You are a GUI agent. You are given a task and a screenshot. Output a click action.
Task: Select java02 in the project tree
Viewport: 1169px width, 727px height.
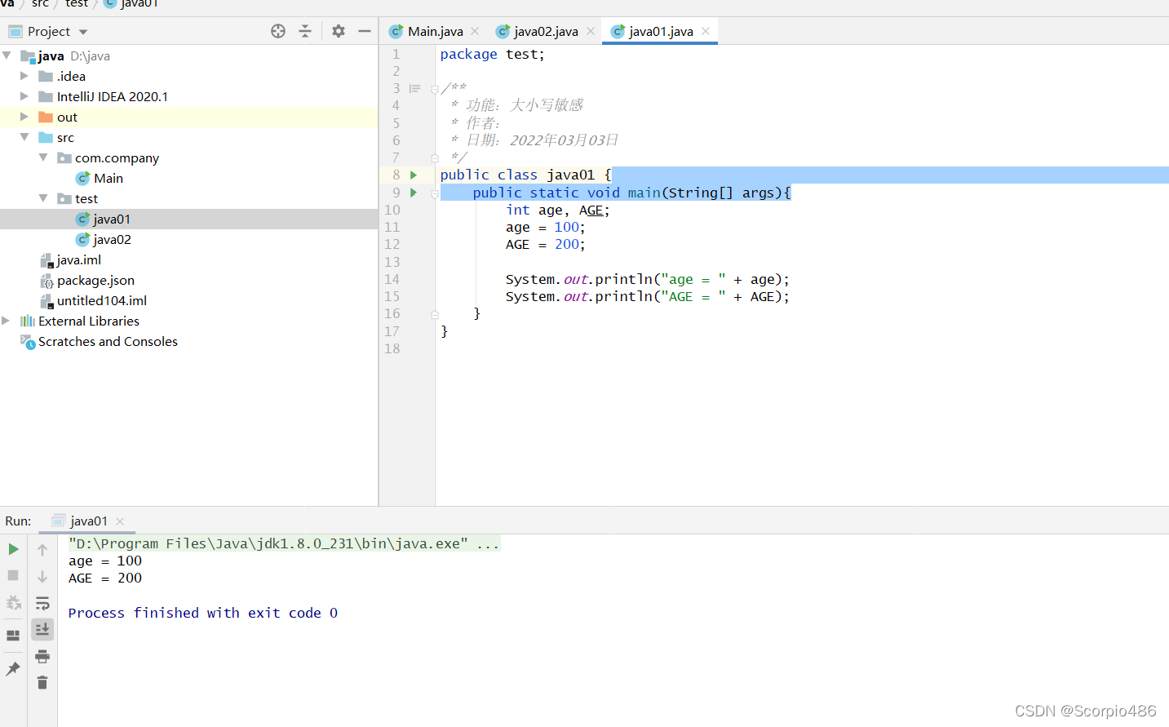pos(104,239)
